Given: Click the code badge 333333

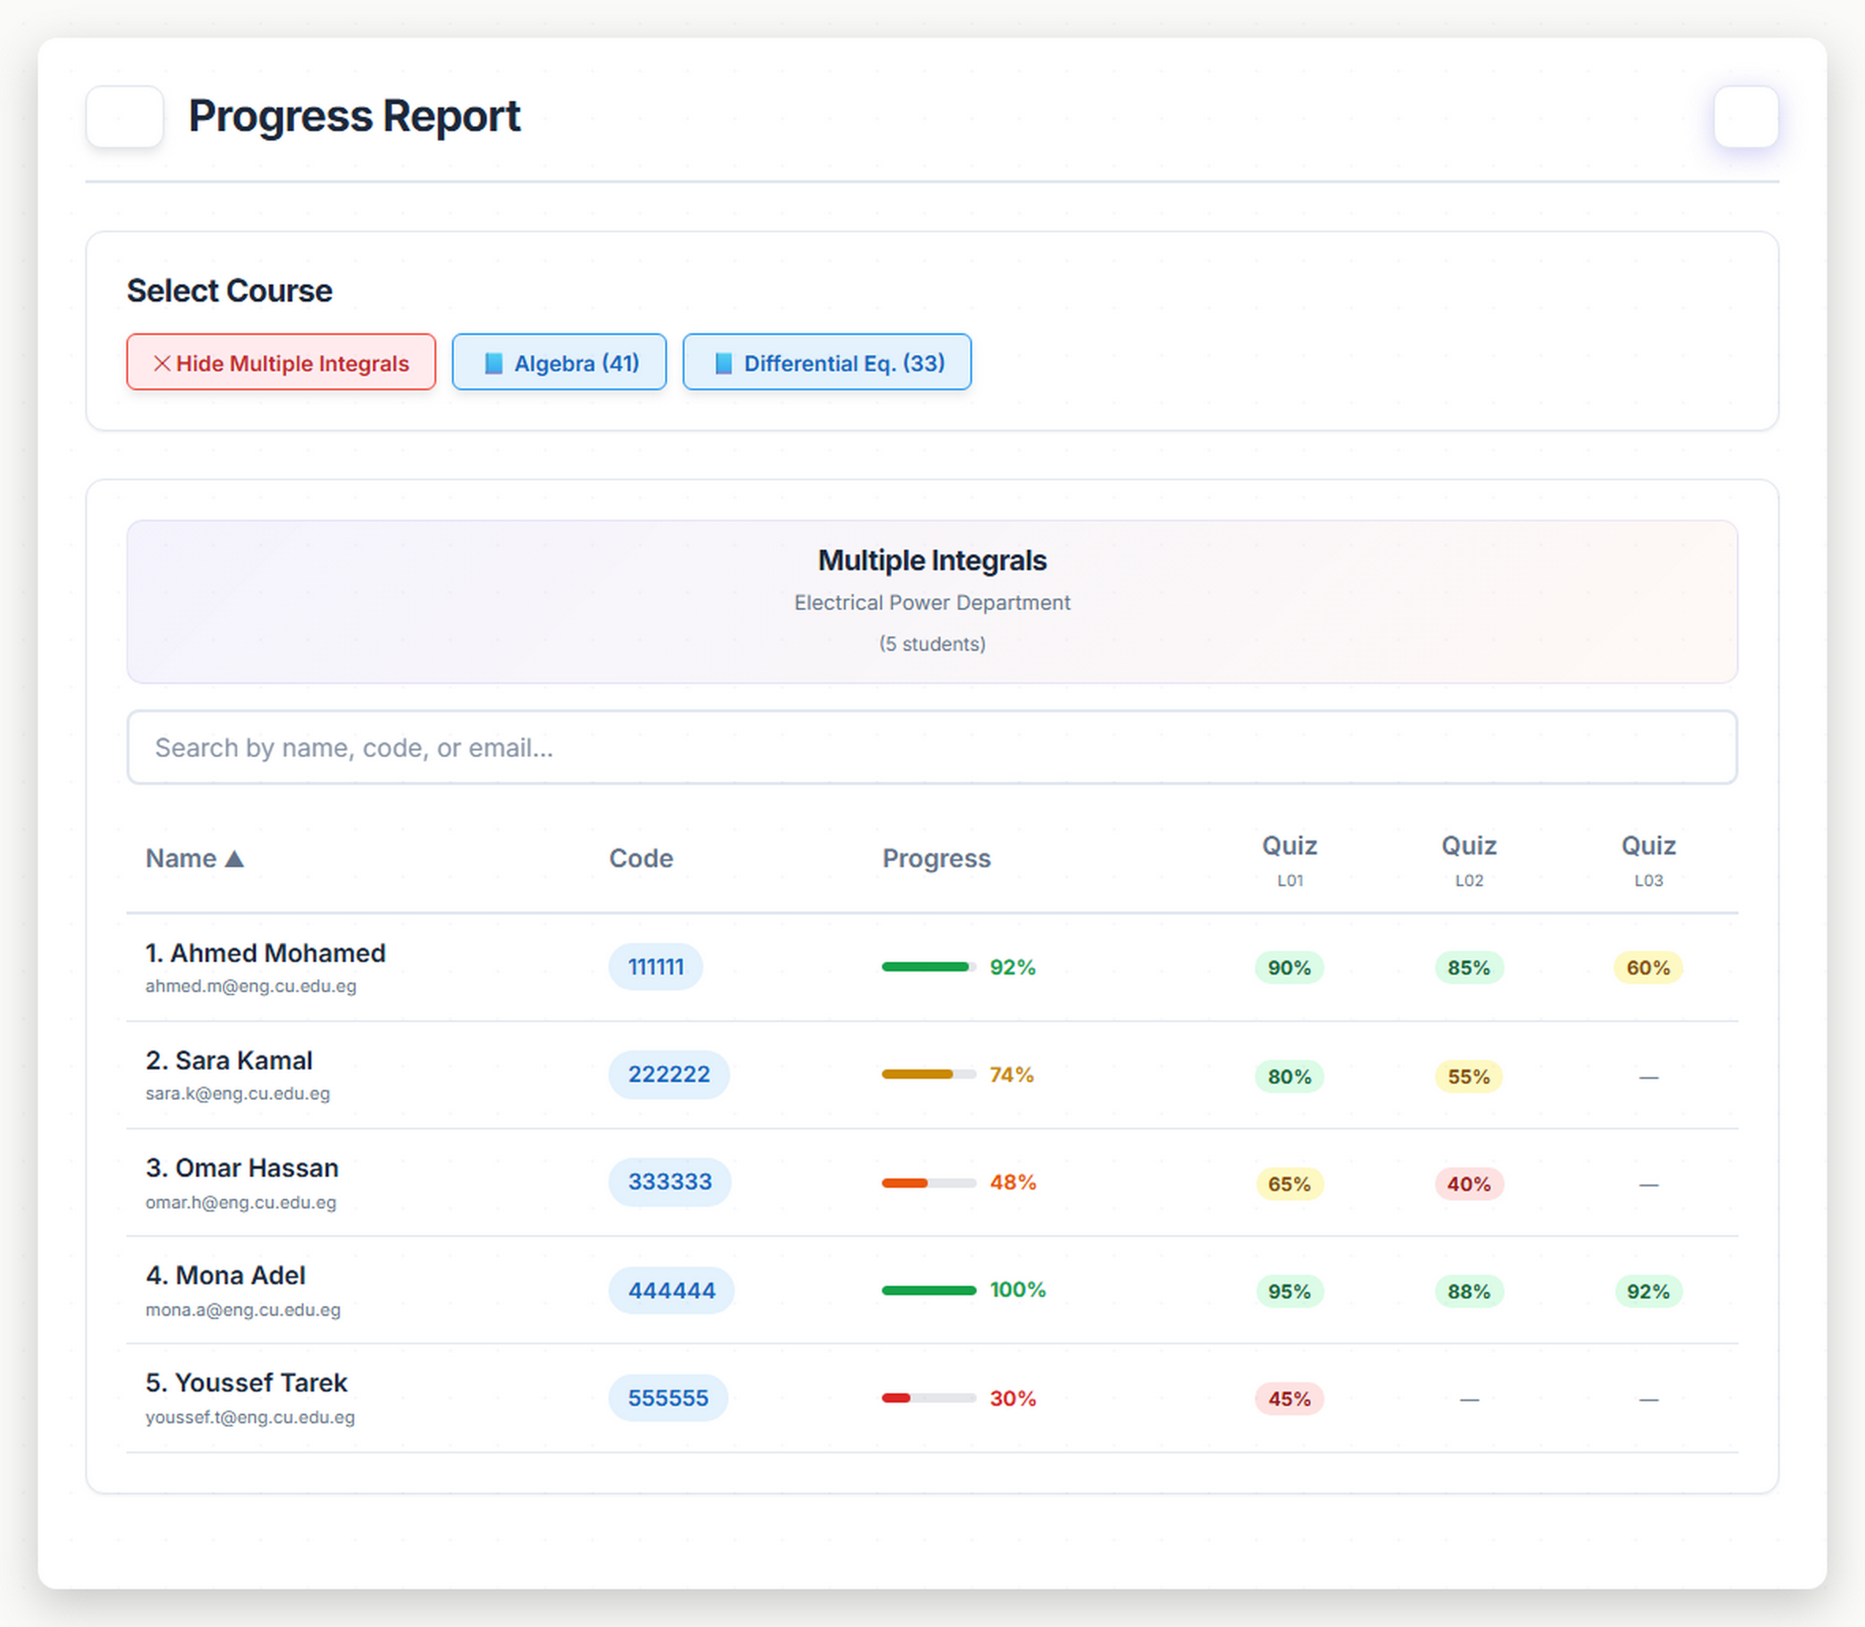Looking at the screenshot, I should (670, 1182).
